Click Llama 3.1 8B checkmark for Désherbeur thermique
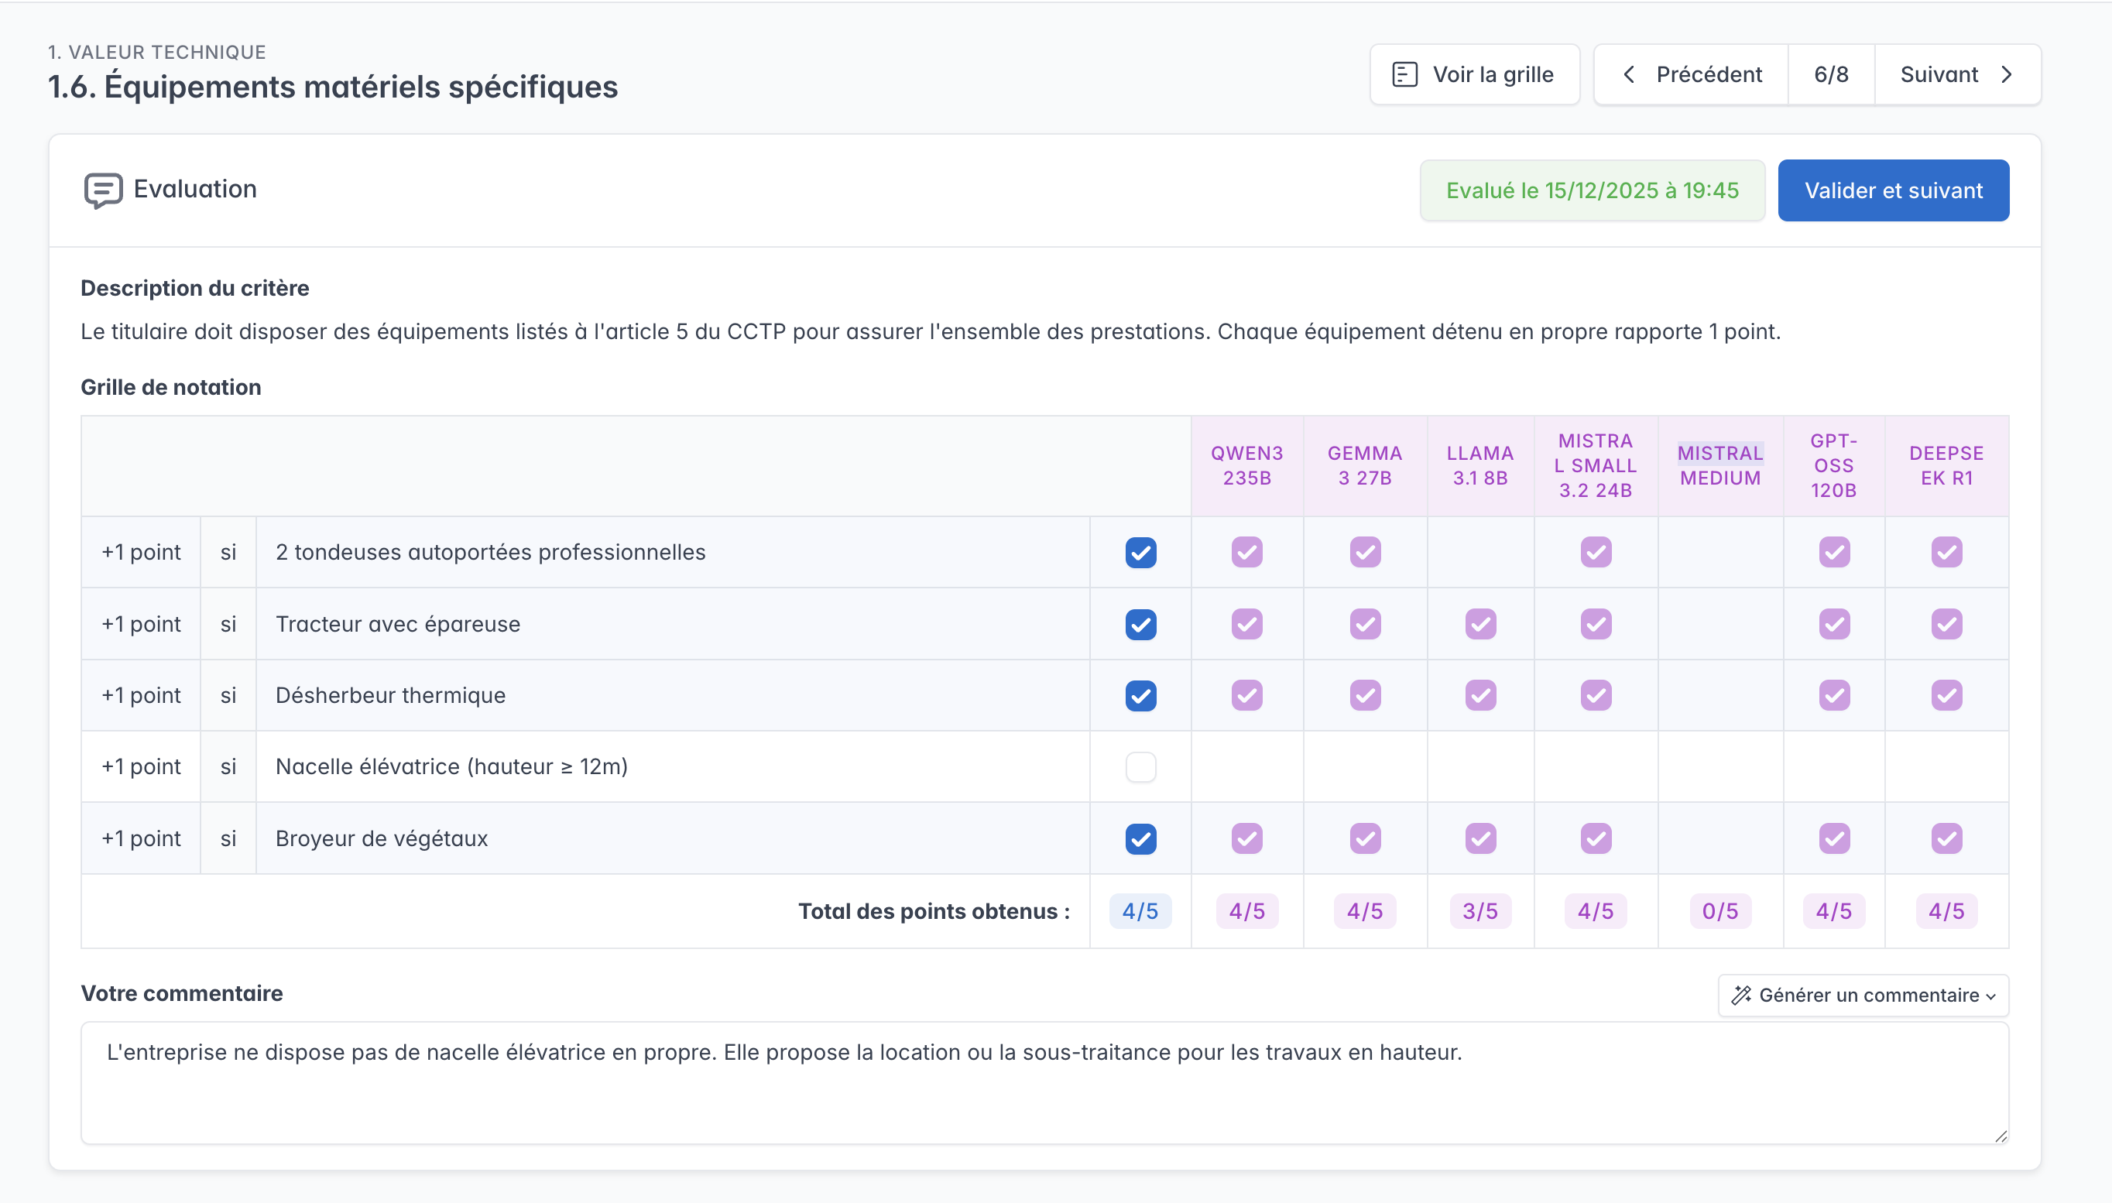Viewport: 2112px width, 1203px height. (x=1480, y=695)
